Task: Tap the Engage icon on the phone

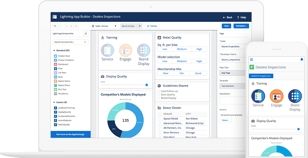Action: 277,96
